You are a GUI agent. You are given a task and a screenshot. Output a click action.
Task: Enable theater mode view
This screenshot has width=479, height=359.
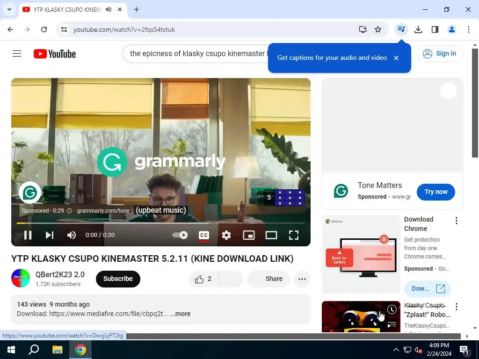(271, 235)
